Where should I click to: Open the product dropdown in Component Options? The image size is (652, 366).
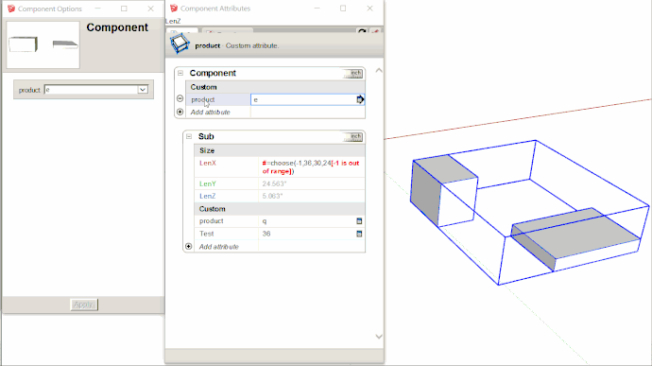click(143, 90)
